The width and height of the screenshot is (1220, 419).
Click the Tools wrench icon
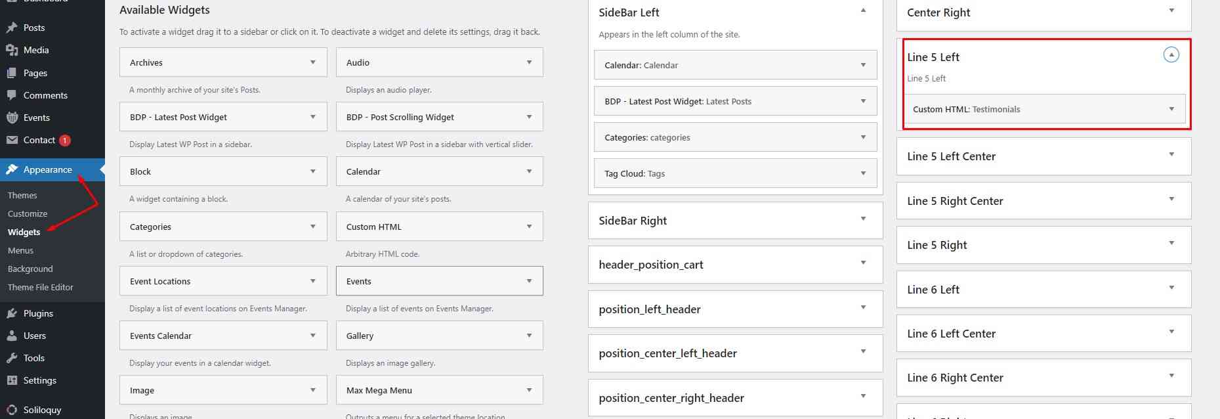11,358
